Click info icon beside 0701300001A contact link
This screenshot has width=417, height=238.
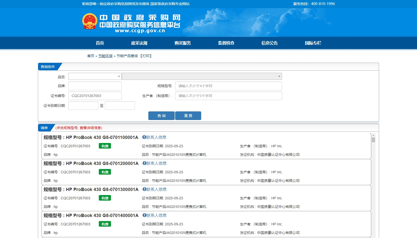(144, 189)
